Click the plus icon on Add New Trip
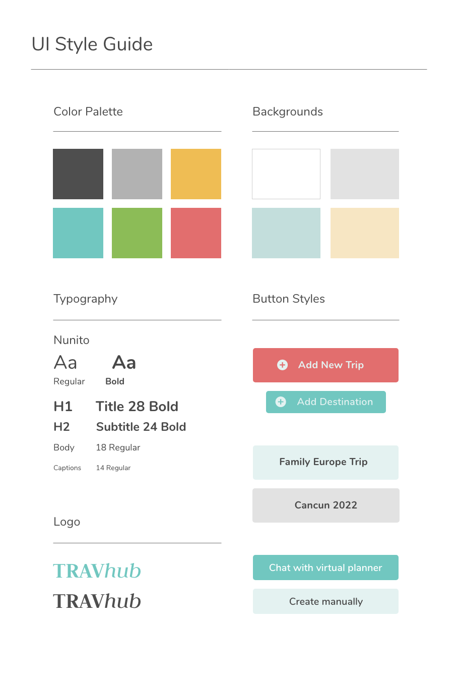Image resolution: width=458 pixels, height=680 pixels. pos(283,365)
